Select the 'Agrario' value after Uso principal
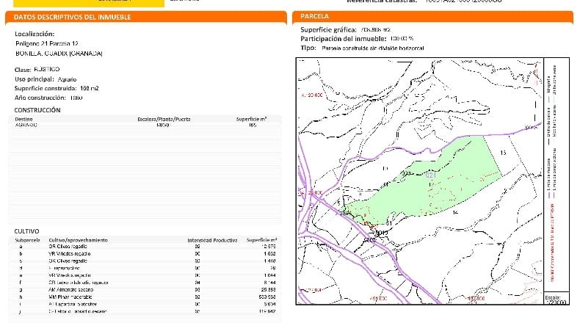Viewport: 580px width, 323px height. 67,79
